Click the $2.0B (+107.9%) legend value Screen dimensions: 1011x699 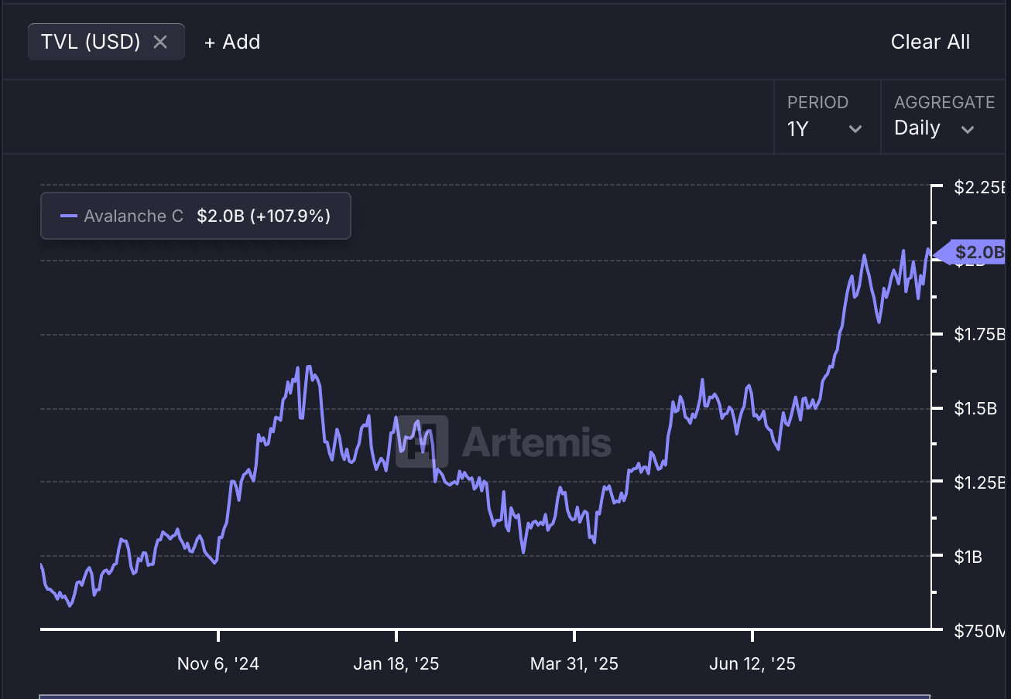[263, 216]
